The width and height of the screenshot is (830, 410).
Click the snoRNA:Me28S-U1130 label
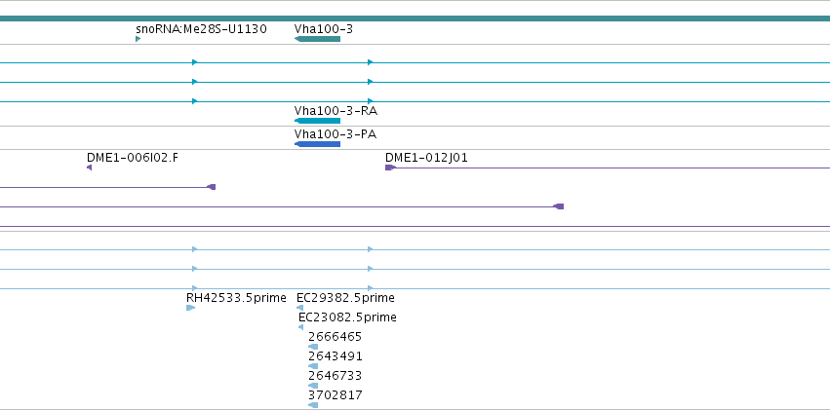[201, 29]
